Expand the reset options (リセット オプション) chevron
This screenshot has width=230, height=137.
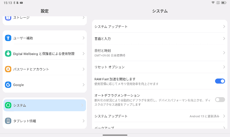tap(224, 67)
